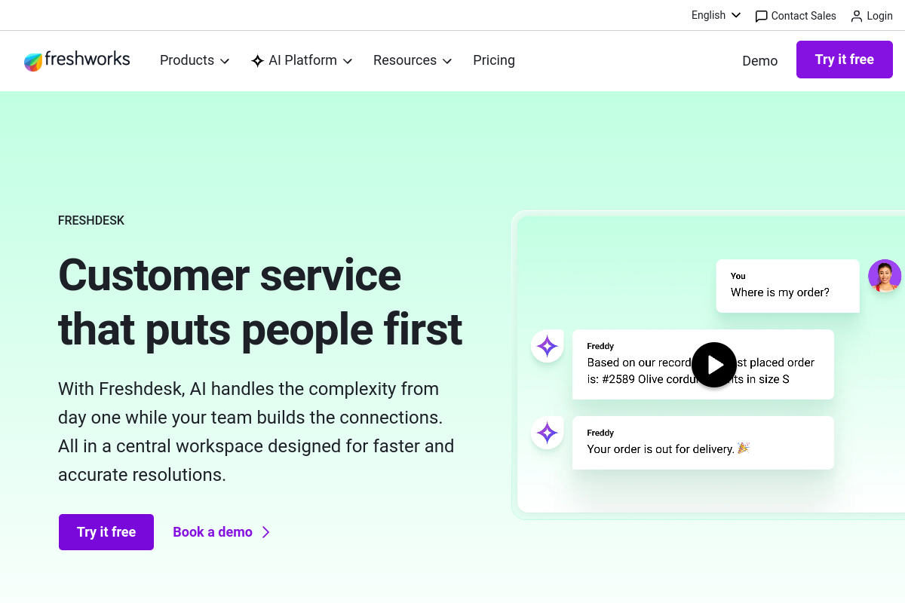
Task: Click the hero Try it free button
Action: click(x=106, y=532)
